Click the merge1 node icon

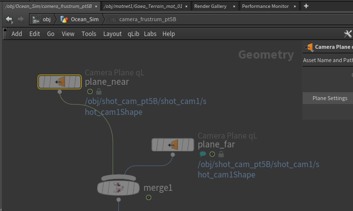pos(118,187)
